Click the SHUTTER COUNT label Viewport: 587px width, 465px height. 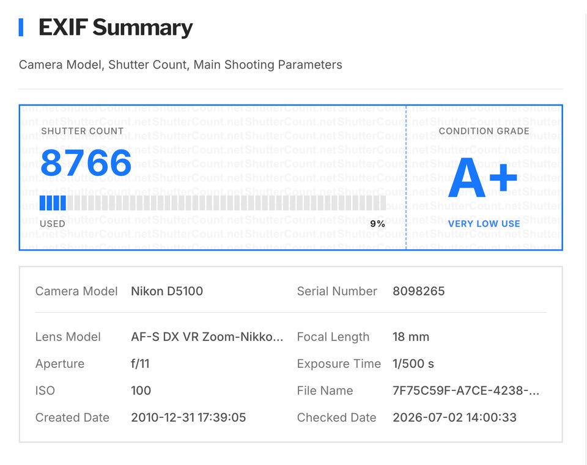83,131
